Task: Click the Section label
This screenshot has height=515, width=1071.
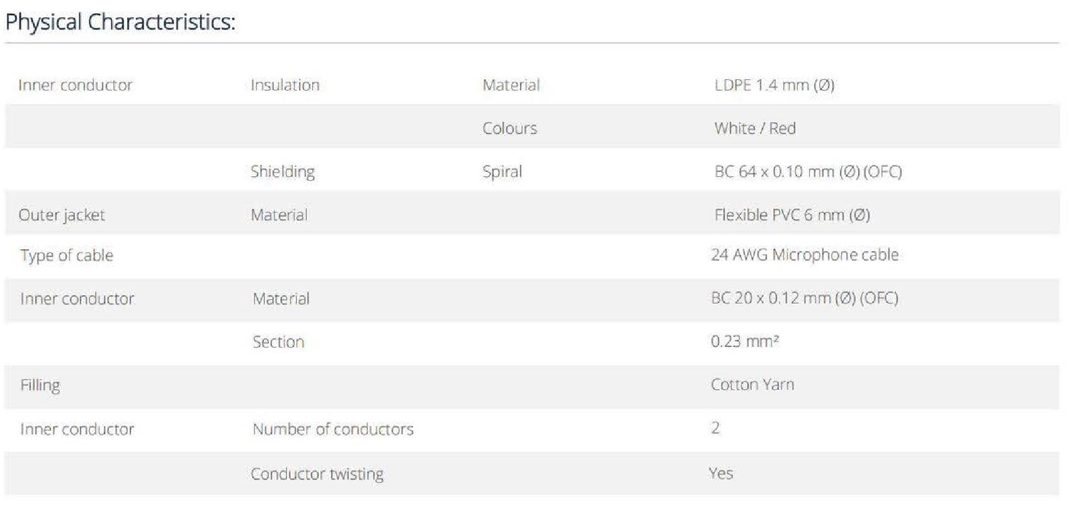Action: [x=278, y=342]
